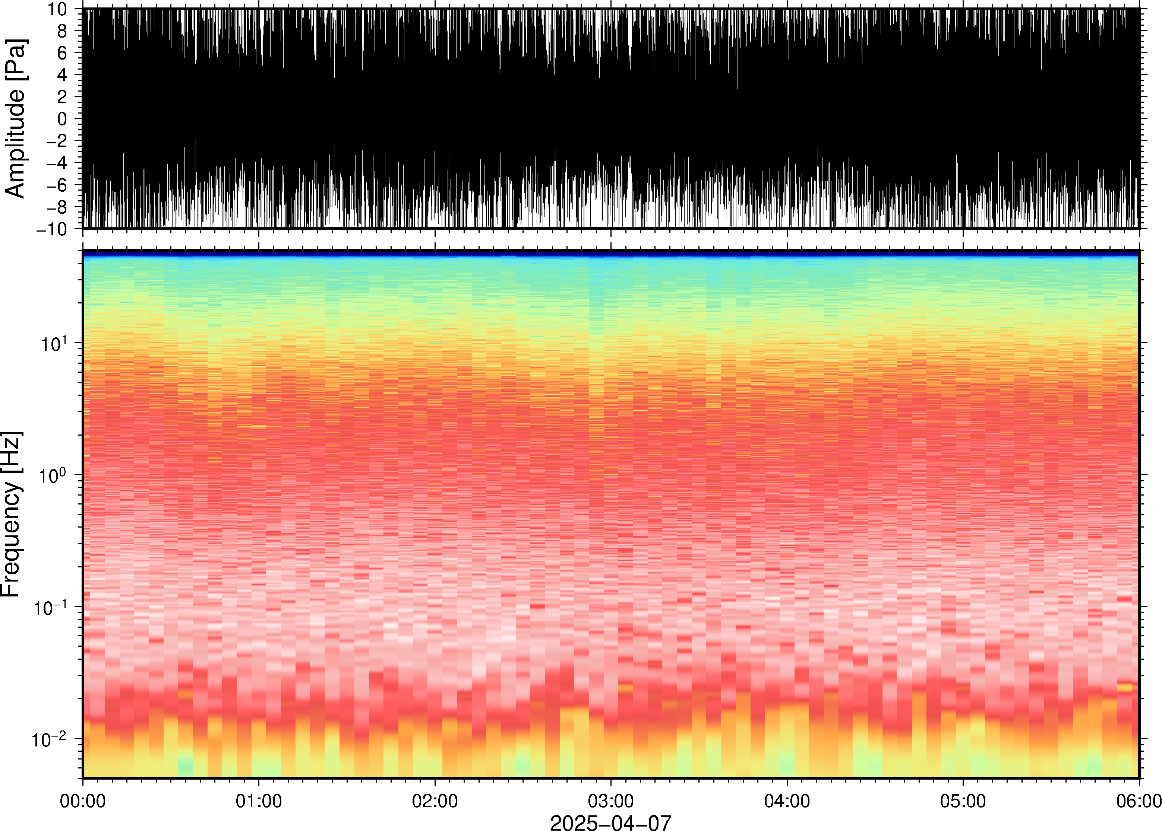Click the '06:00' time tick label
The image size is (1162, 831).
click(1139, 801)
